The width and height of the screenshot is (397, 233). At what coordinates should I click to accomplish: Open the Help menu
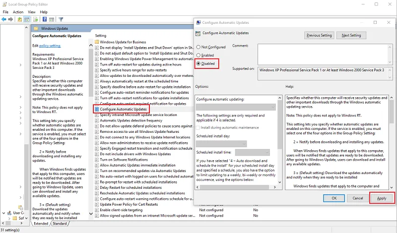tap(44, 12)
